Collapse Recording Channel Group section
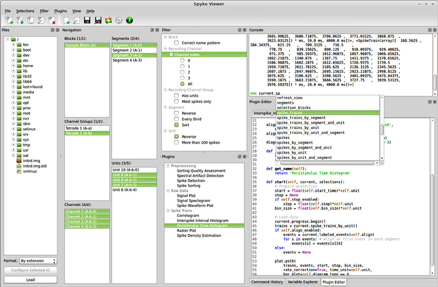 click(x=165, y=90)
